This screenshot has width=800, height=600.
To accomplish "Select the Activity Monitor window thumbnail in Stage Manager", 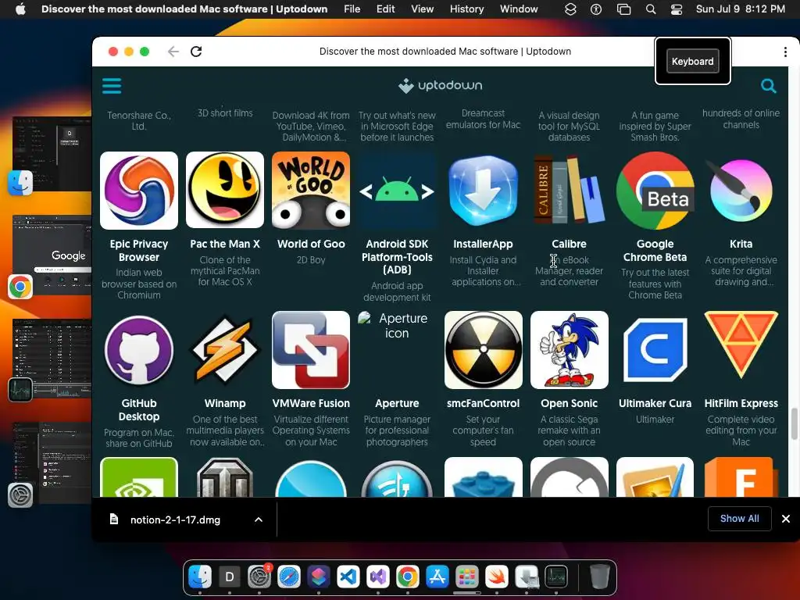I will click(x=52, y=359).
